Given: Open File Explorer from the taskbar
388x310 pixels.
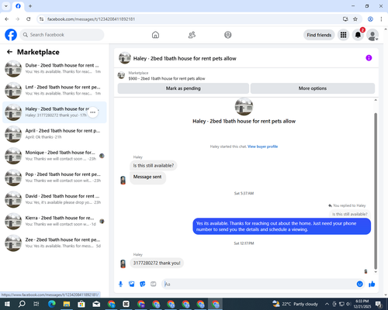Looking at the screenshot, I should [x=67, y=304].
